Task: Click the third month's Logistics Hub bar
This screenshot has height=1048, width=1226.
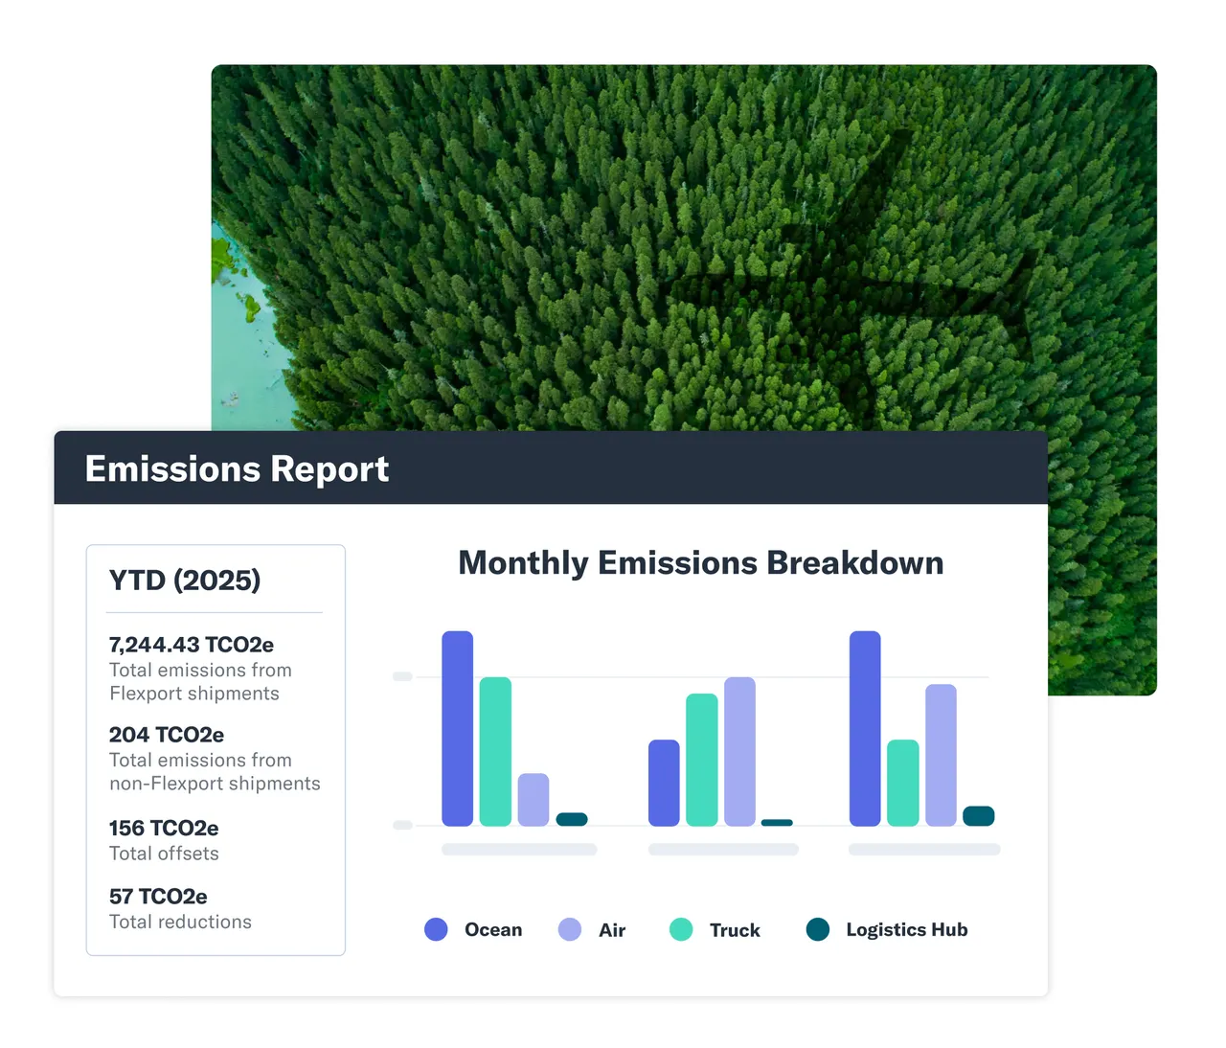Action: (x=979, y=816)
